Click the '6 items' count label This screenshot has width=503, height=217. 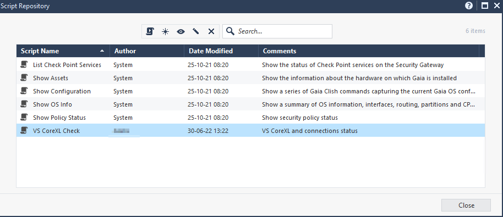click(475, 31)
